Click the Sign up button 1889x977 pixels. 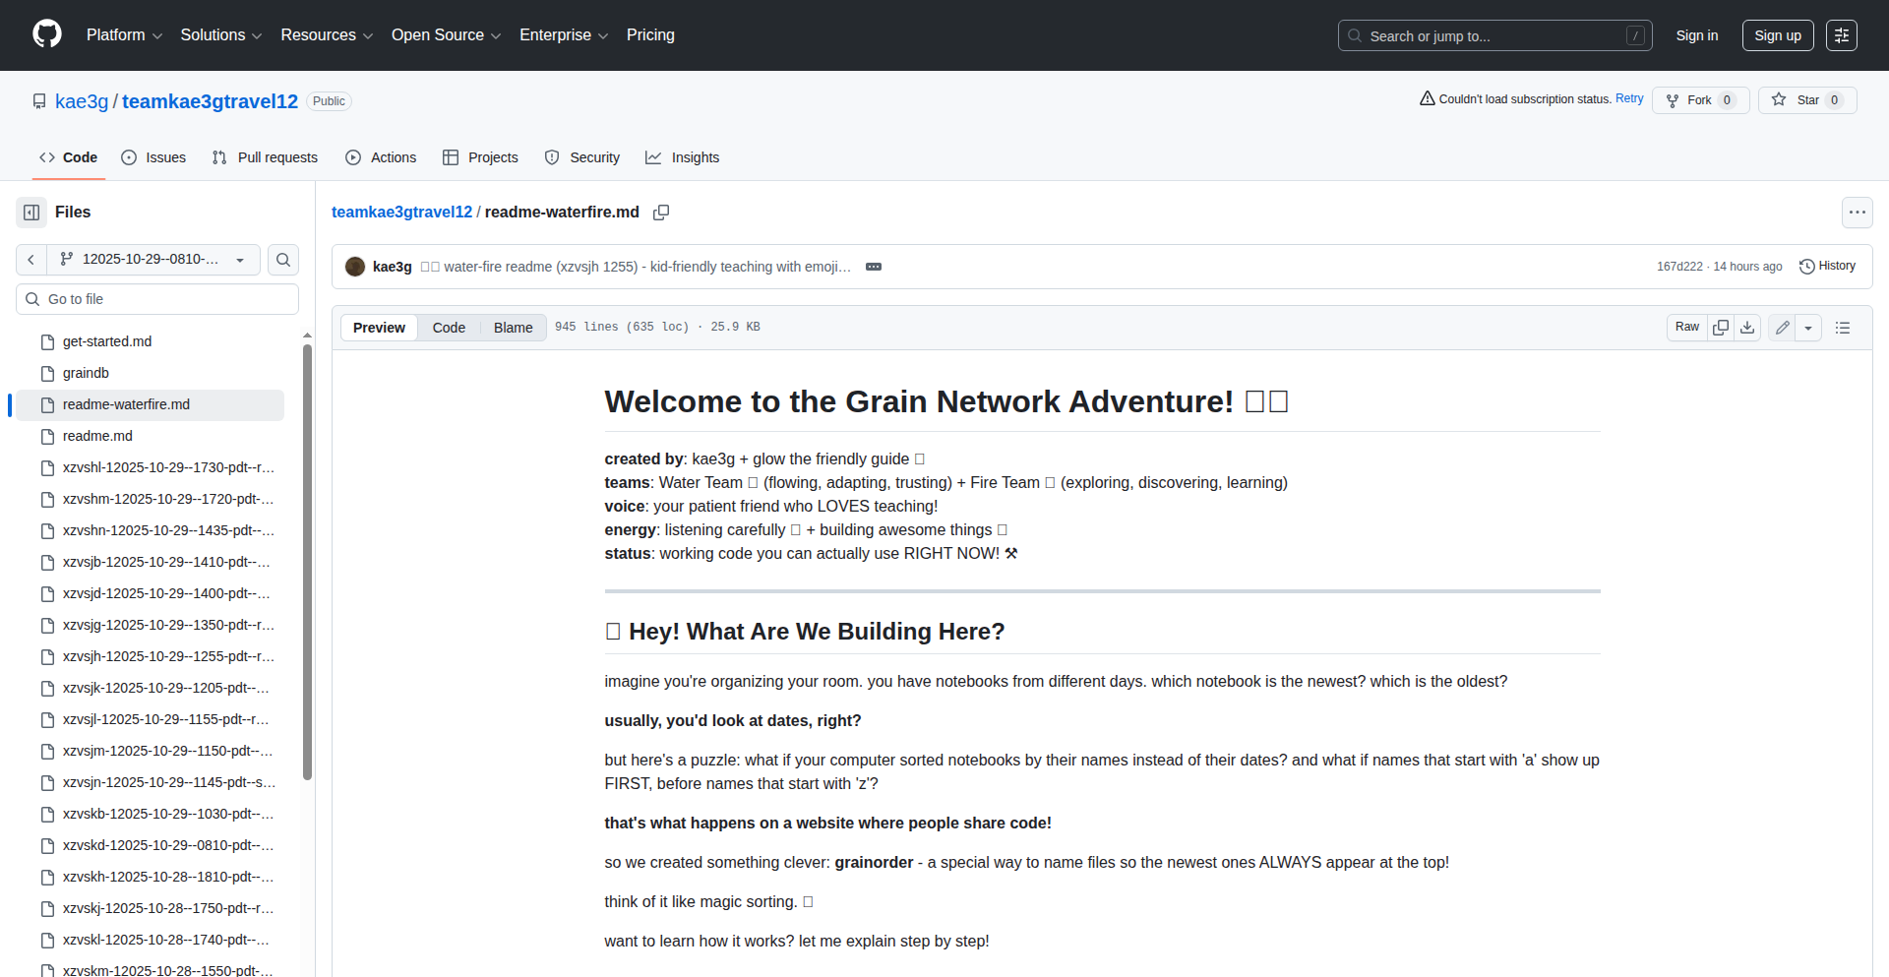pyautogui.click(x=1777, y=35)
